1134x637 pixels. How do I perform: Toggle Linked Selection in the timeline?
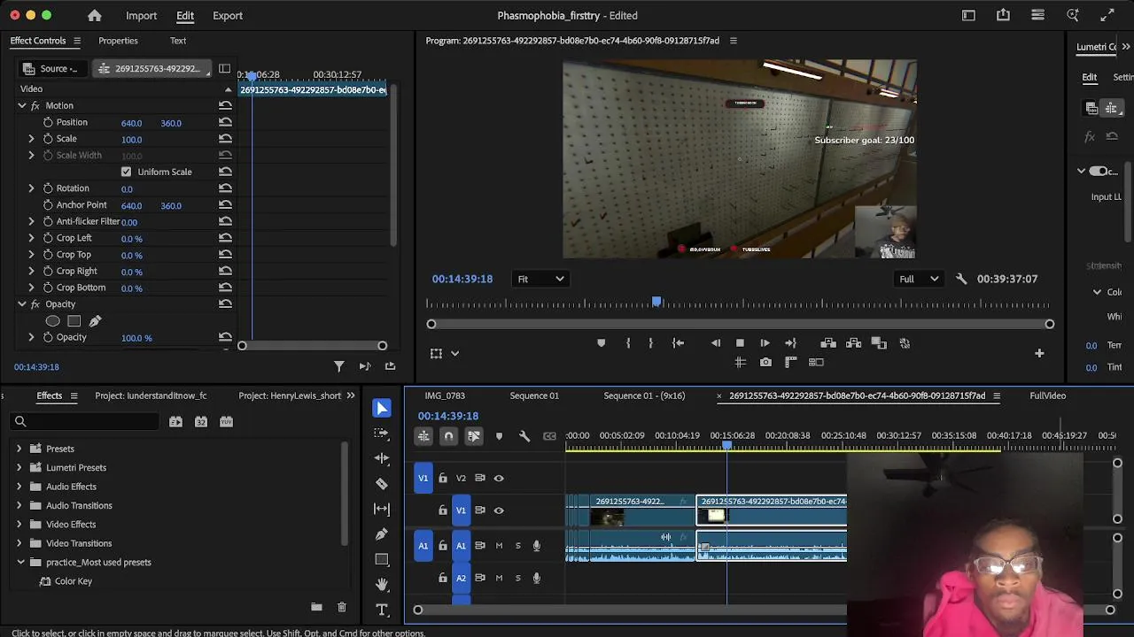[x=474, y=436]
